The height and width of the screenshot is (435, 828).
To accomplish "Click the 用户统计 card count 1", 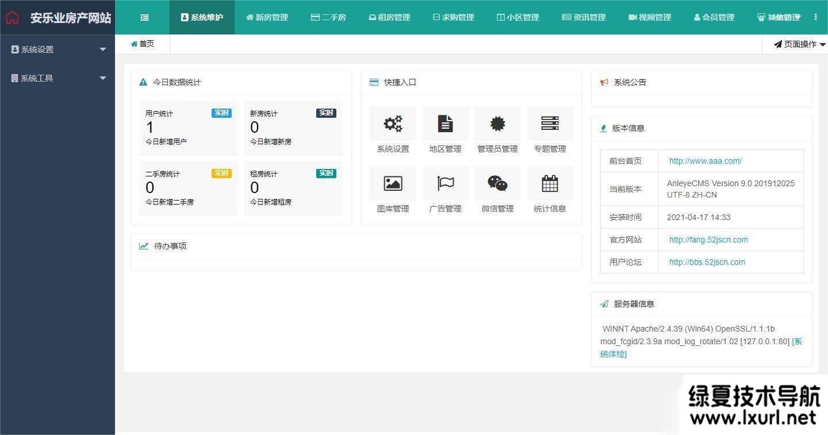I will point(150,127).
